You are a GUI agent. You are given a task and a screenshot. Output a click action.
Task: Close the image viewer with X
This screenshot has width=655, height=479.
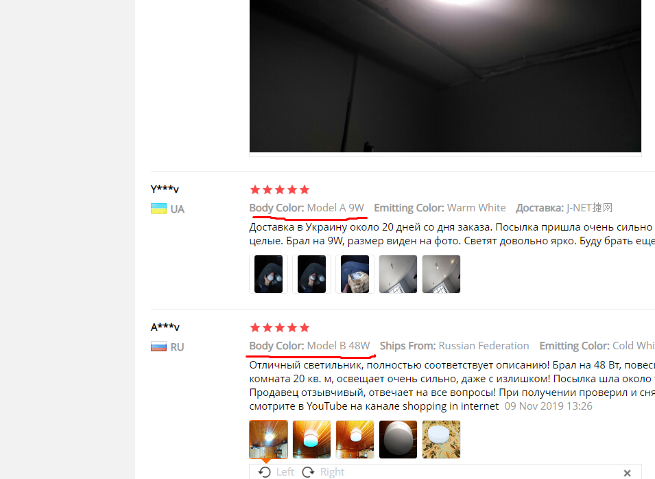tap(627, 473)
